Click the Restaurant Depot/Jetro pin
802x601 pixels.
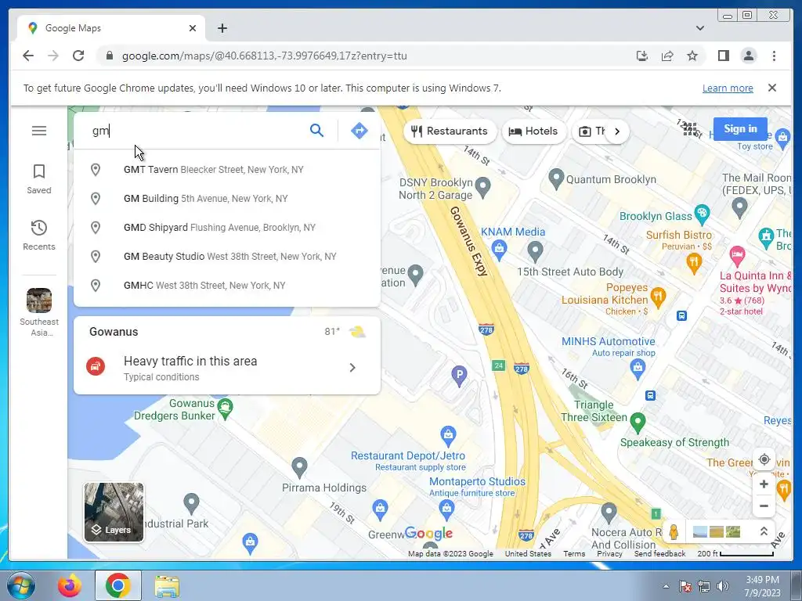[448, 435]
